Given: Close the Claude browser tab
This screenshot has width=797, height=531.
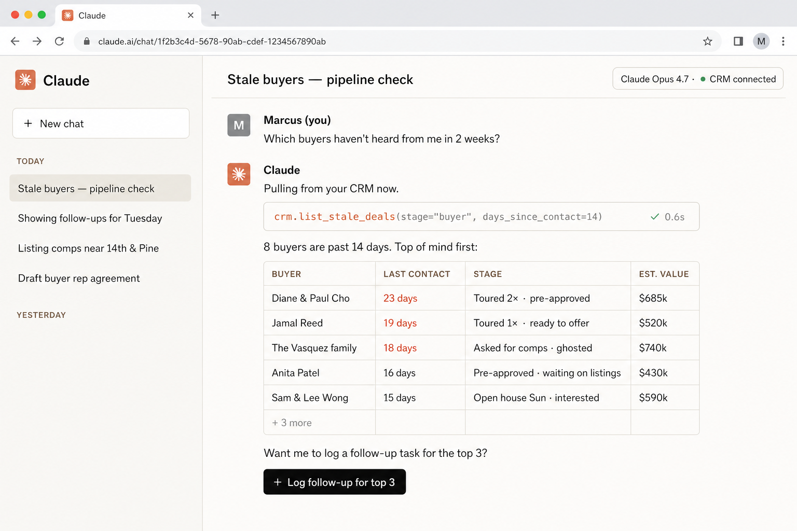Looking at the screenshot, I should 190,15.
